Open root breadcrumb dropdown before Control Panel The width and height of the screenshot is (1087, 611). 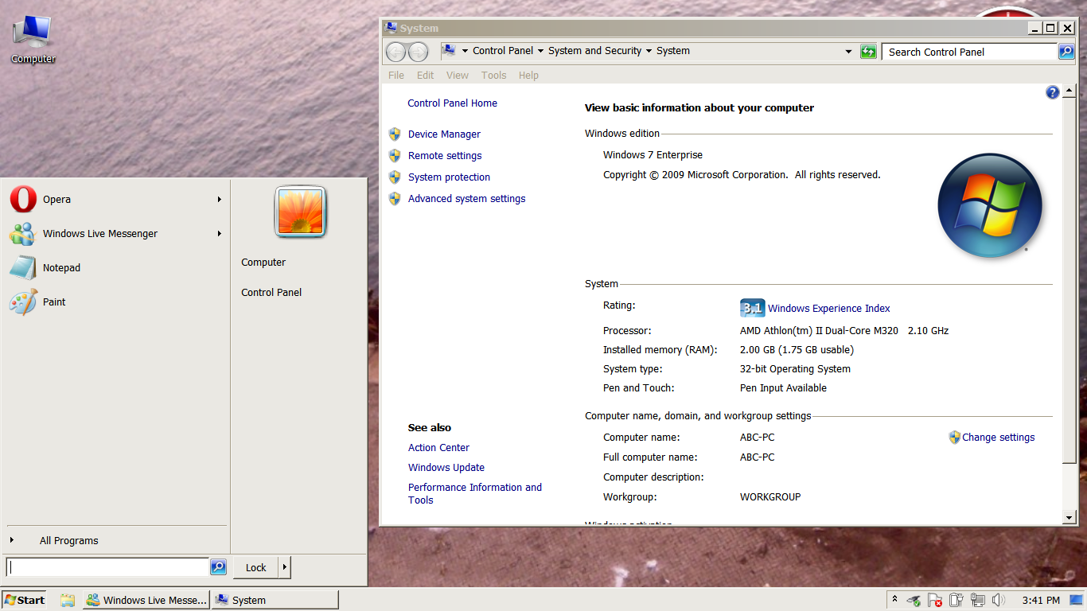pyautogui.click(x=465, y=51)
